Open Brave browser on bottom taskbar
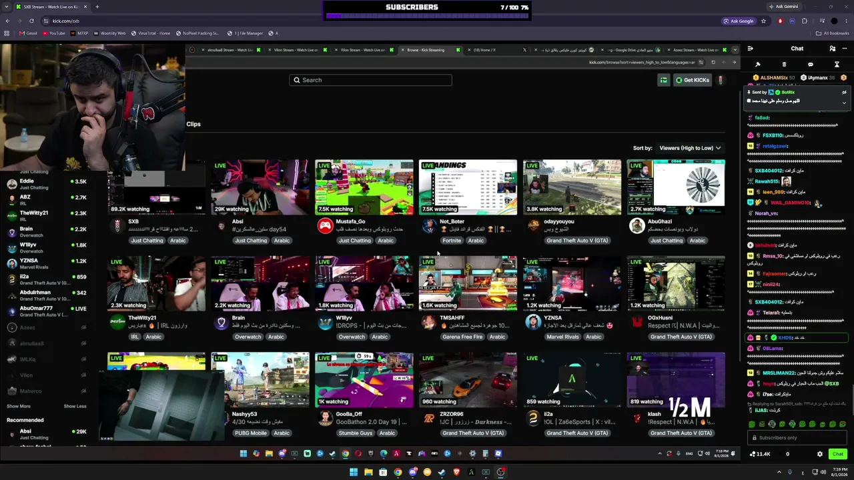 pos(456,472)
